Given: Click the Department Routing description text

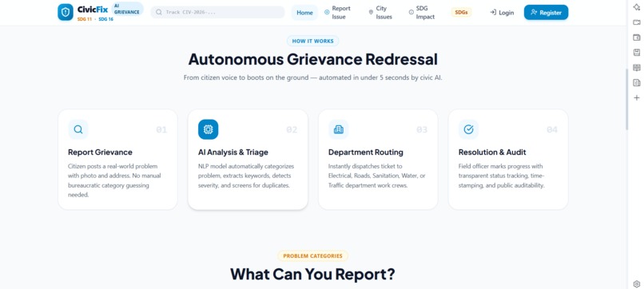Looking at the screenshot, I should click(x=376, y=176).
